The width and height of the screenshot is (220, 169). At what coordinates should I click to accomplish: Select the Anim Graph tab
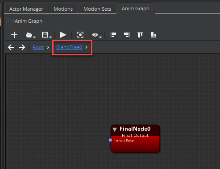point(136,8)
